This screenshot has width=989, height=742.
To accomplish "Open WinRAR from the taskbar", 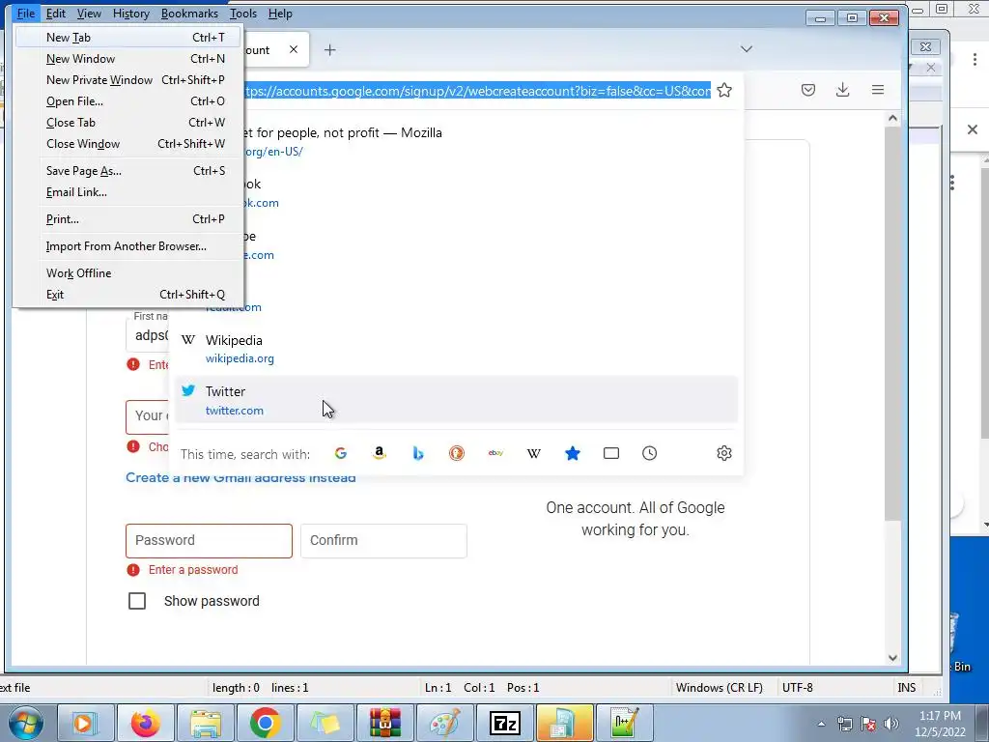I will click(384, 723).
